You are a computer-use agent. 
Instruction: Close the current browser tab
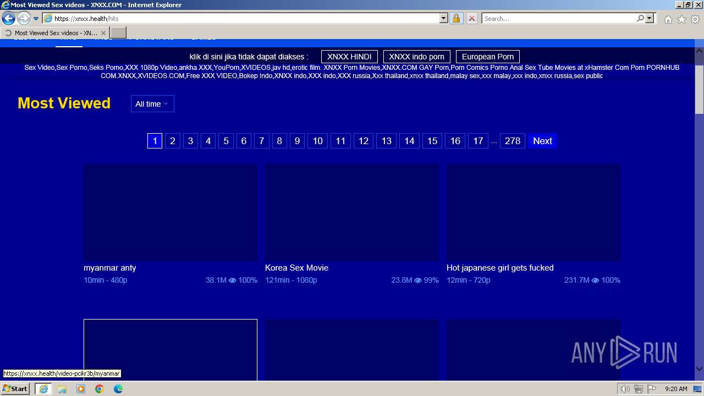point(103,33)
